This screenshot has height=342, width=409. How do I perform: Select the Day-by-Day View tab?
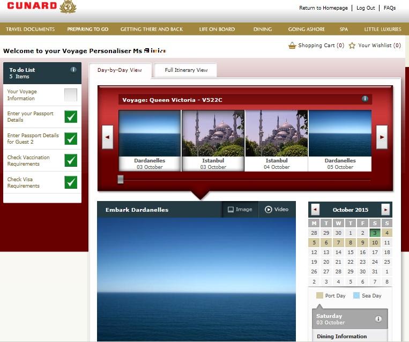(120, 70)
